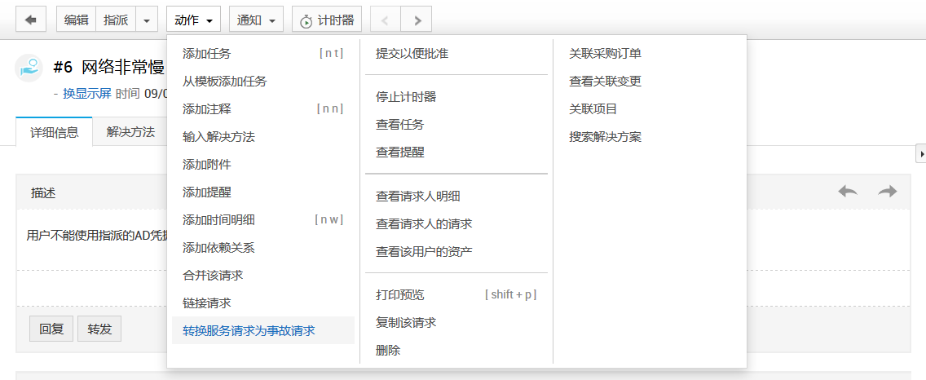Go to next request arrow
Viewport: 926px width, 380px height.
[x=417, y=20]
